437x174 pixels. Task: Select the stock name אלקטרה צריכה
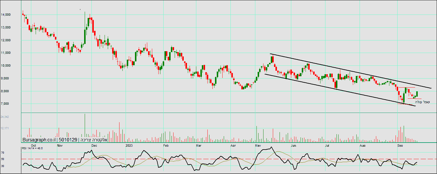click(94, 140)
